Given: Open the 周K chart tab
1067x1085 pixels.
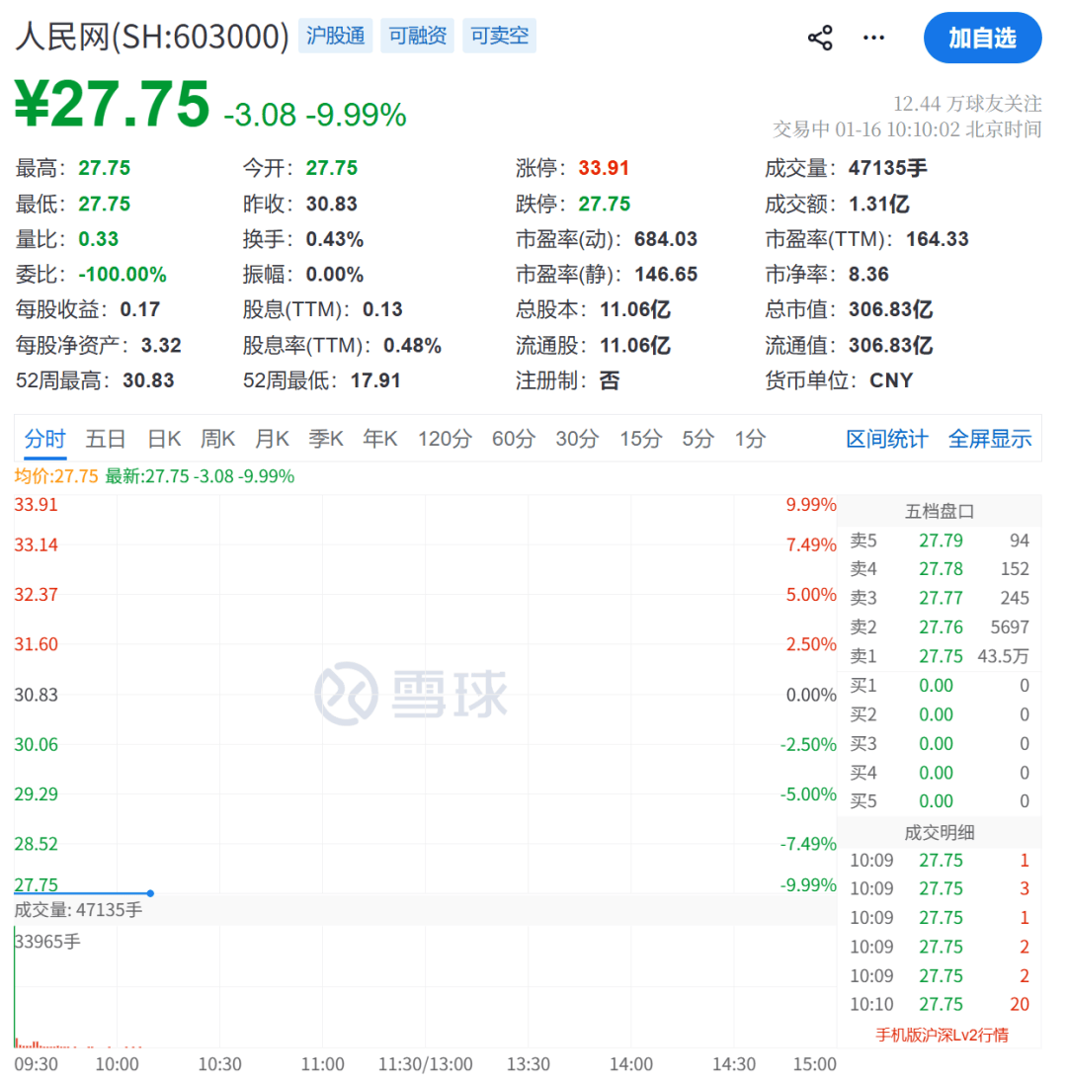Looking at the screenshot, I should [x=217, y=439].
